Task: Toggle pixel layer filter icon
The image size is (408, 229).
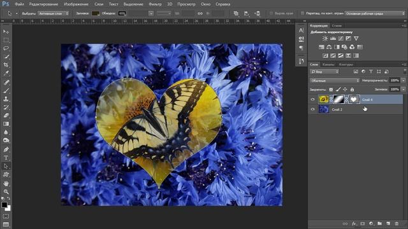Action: pyautogui.click(x=356, y=72)
